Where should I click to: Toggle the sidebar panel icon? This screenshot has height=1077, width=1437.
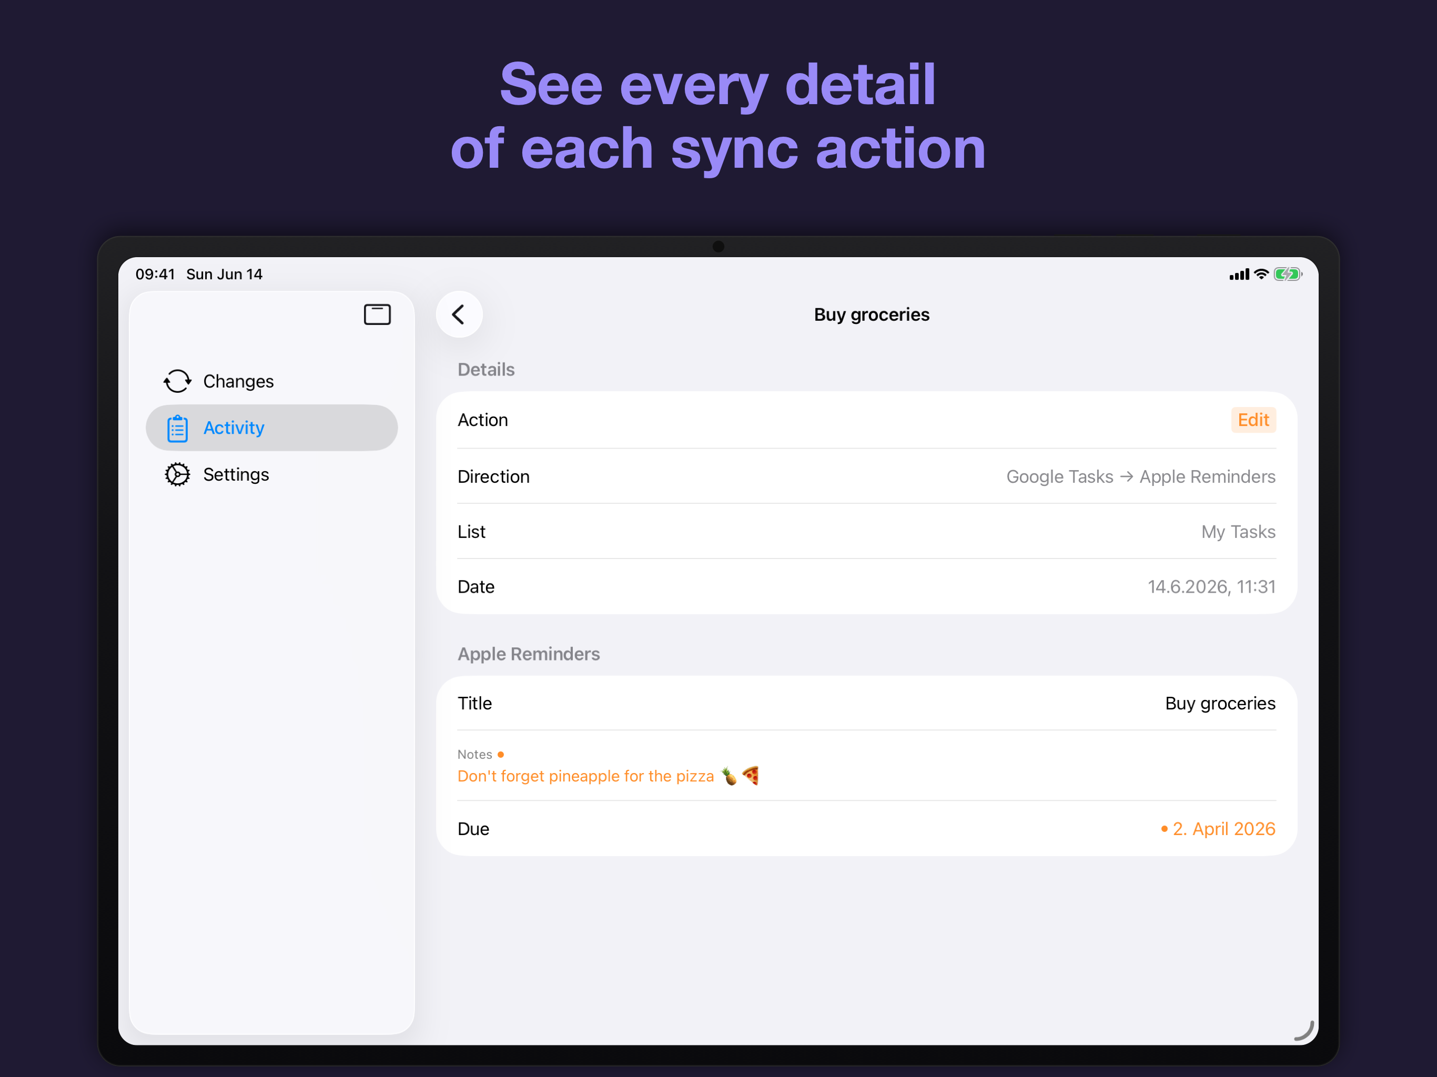[377, 314]
